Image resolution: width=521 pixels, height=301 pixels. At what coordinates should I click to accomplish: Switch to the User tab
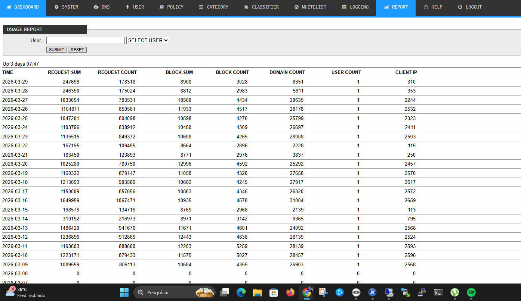click(x=135, y=7)
